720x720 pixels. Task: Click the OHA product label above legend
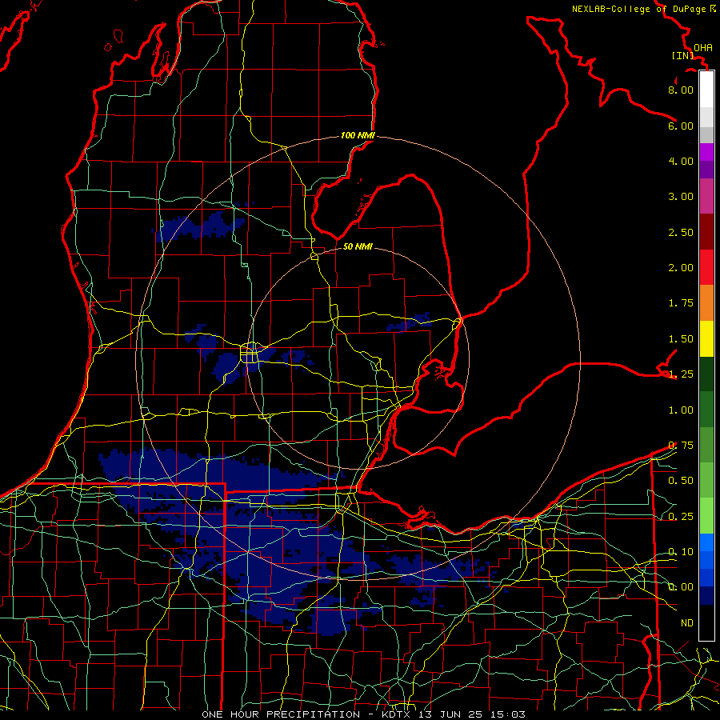(x=703, y=48)
